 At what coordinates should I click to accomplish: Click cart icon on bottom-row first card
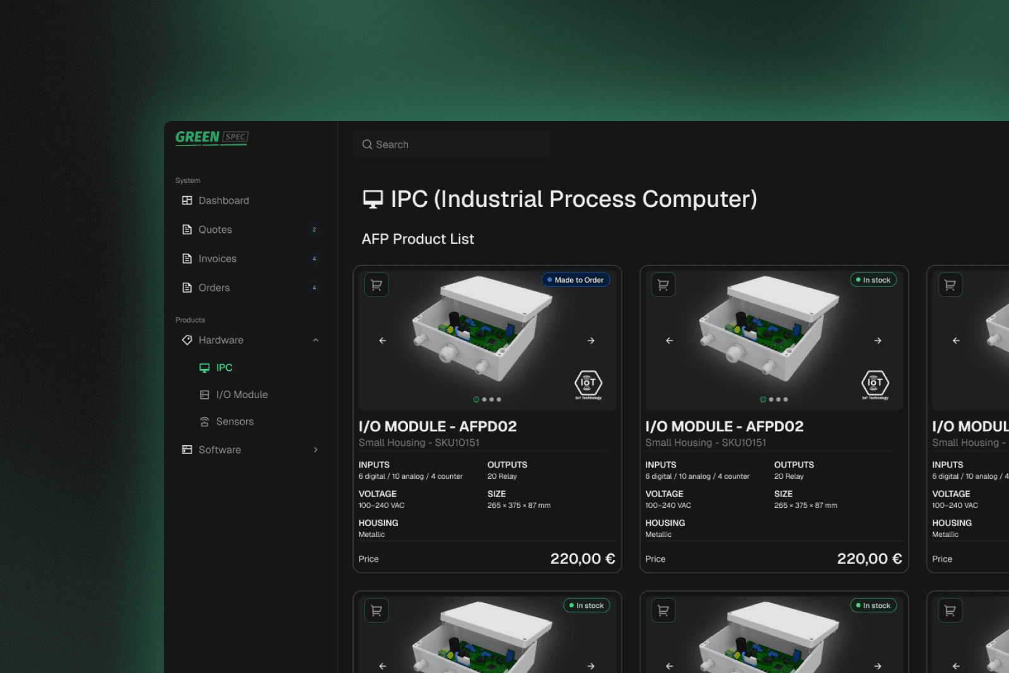tap(376, 611)
